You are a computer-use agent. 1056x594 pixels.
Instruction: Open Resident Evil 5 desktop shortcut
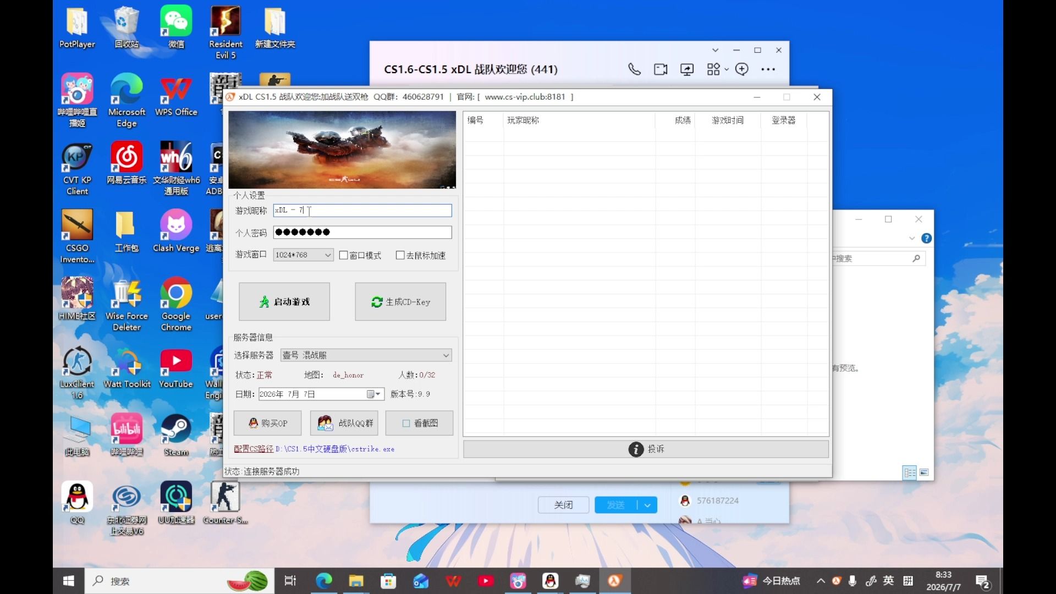tap(226, 32)
